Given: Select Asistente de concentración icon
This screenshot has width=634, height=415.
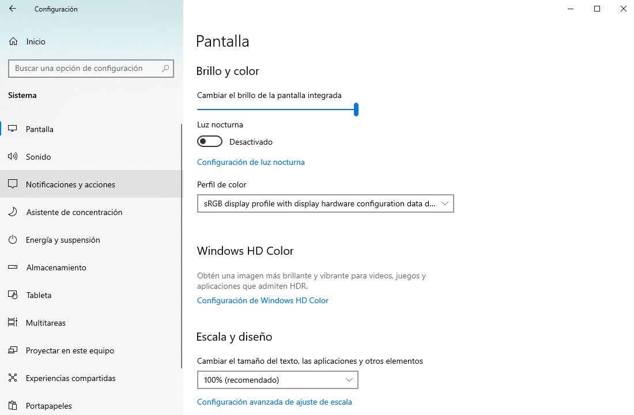Looking at the screenshot, I should coord(13,212).
